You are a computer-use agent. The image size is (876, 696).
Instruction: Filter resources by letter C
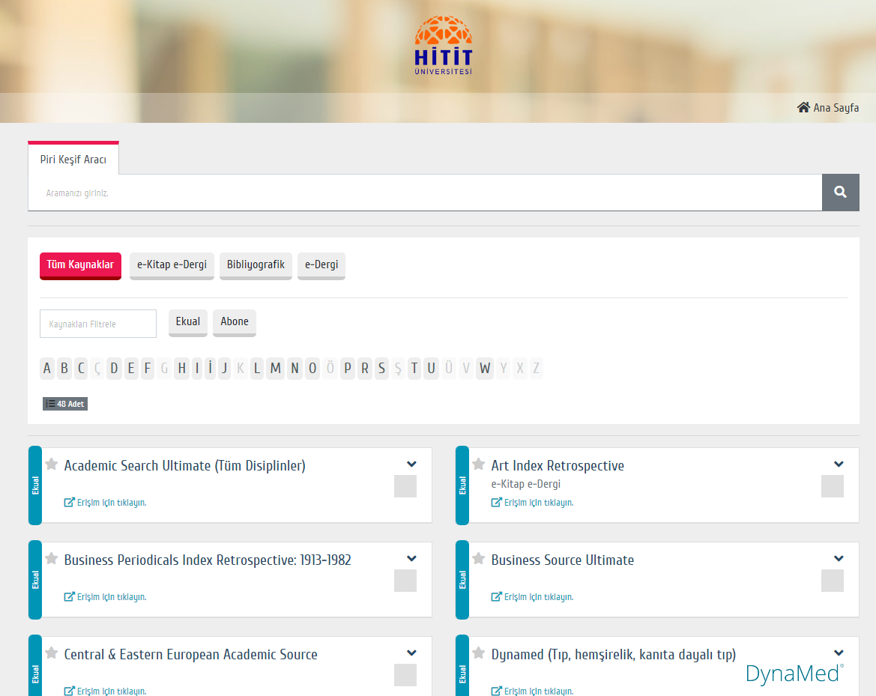tap(81, 368)
